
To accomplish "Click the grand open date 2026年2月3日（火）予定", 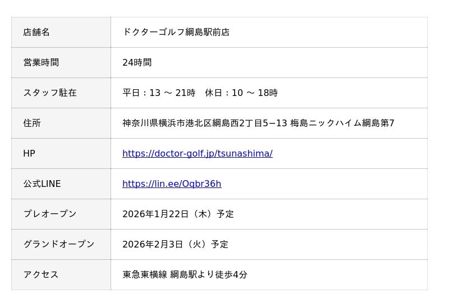I will [175, 244].
